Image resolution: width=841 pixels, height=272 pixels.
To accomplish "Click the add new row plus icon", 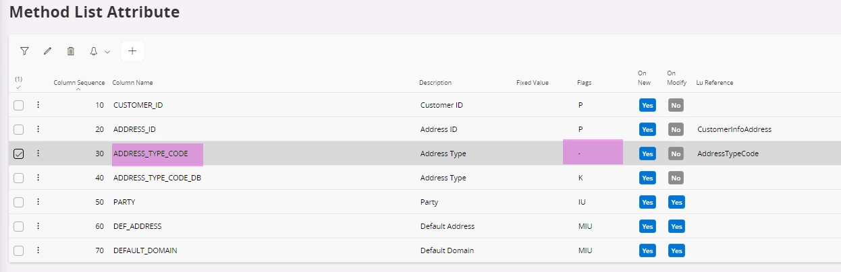I will (132, 51).
